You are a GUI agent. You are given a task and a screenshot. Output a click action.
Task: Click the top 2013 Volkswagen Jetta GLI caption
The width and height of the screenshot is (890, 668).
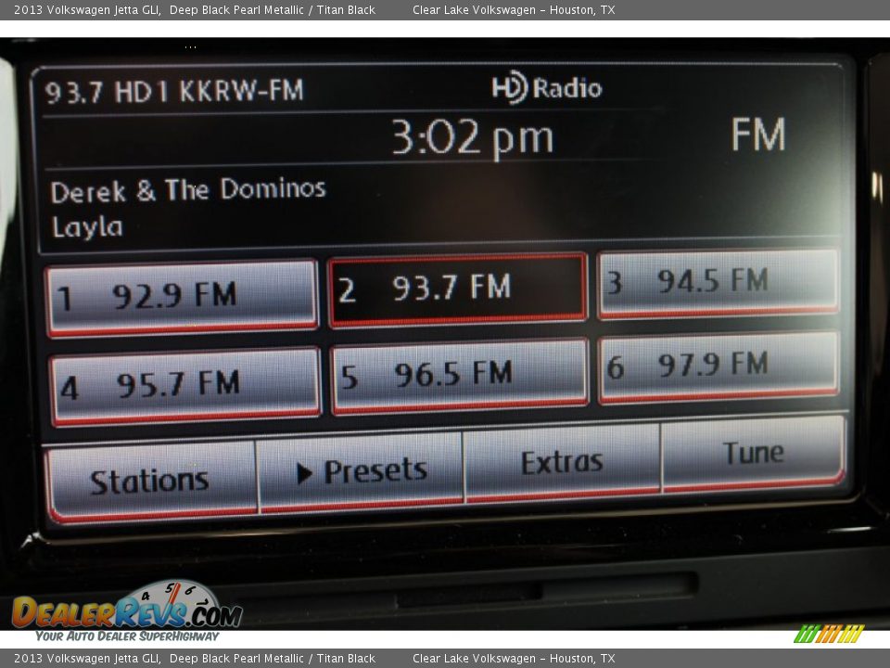click(x=87, y=10)
